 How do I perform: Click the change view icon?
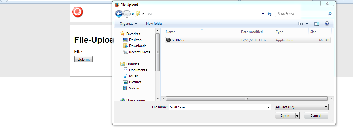point(301,24)
